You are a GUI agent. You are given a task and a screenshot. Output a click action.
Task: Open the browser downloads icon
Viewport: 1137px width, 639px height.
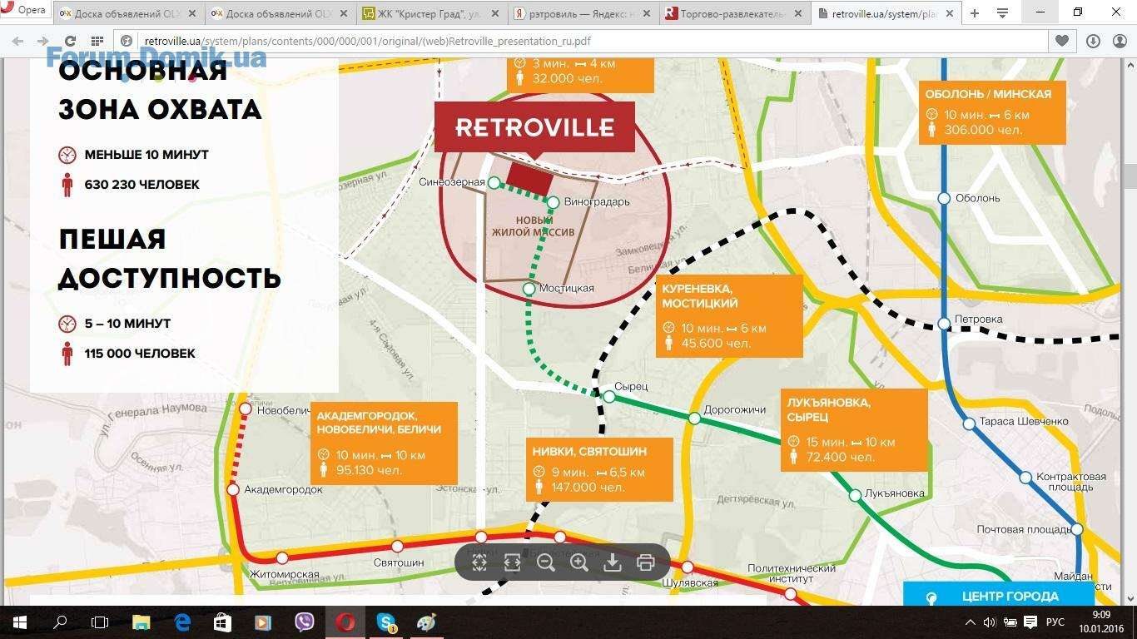click(x=1094, y=41)
